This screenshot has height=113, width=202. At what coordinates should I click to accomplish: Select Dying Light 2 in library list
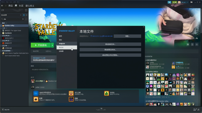[14, 38]
